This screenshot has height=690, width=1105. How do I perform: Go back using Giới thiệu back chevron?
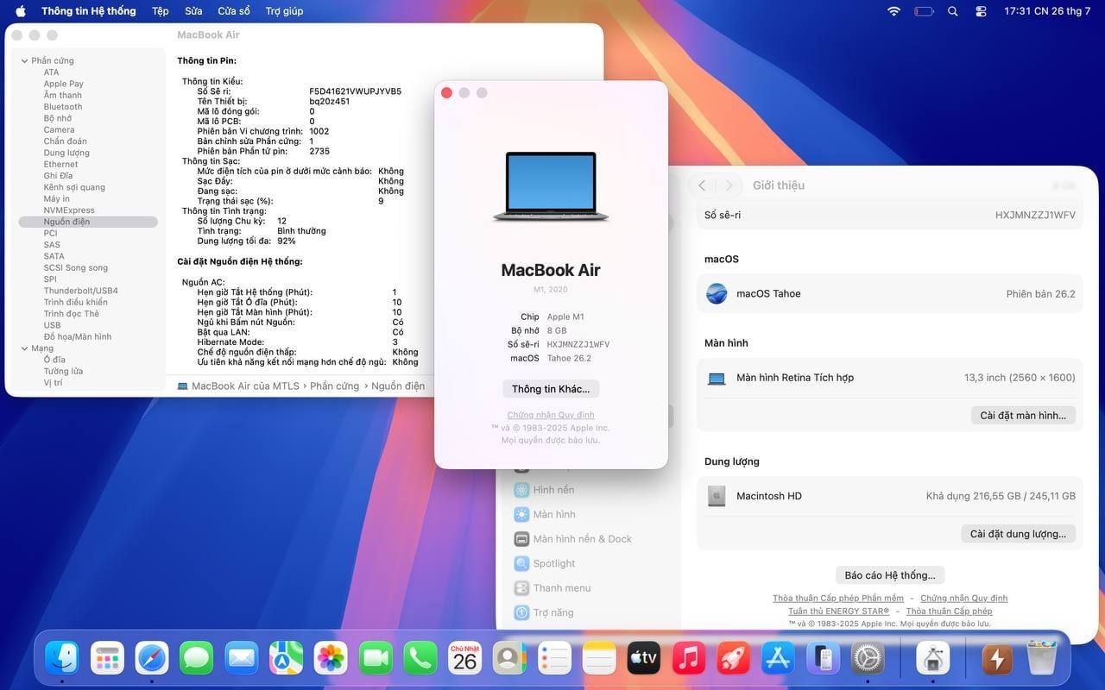point(702,185)
